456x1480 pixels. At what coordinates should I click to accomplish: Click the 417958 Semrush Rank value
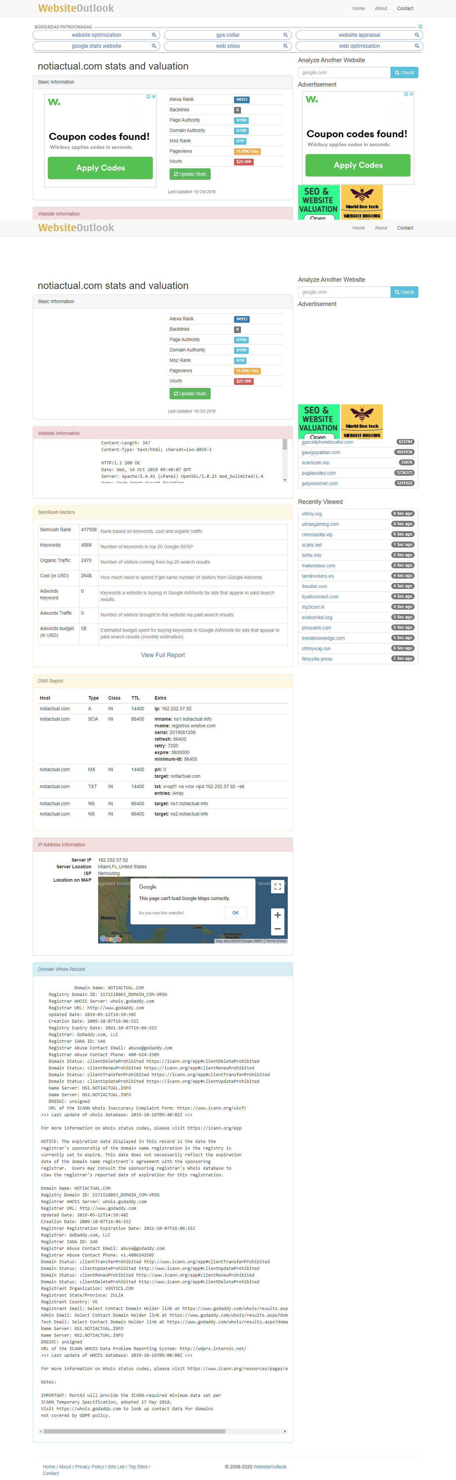(x=88, y=529)
